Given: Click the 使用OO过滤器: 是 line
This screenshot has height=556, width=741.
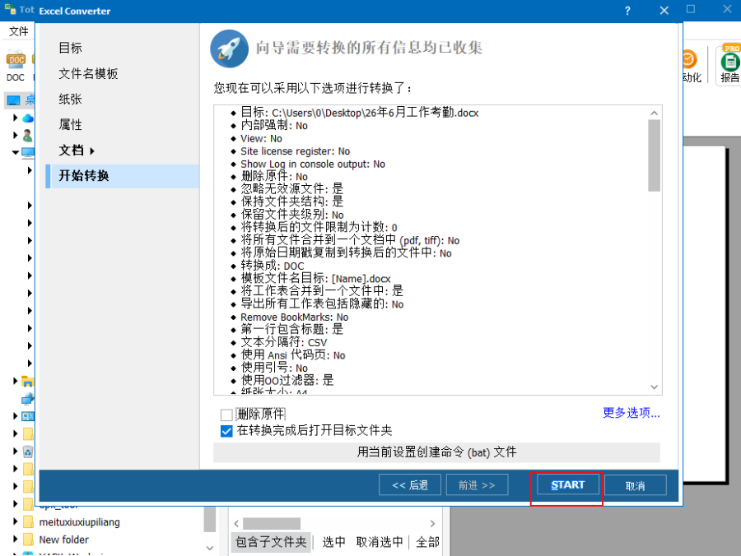Looking at the screenshot, I should tap(287, 381).
